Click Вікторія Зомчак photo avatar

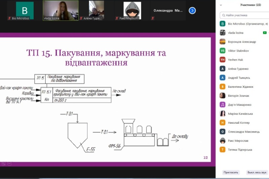click(x=223, y=96)
